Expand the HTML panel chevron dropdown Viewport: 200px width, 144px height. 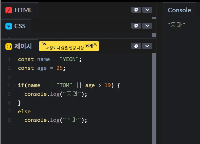click(x=147, y=10)
